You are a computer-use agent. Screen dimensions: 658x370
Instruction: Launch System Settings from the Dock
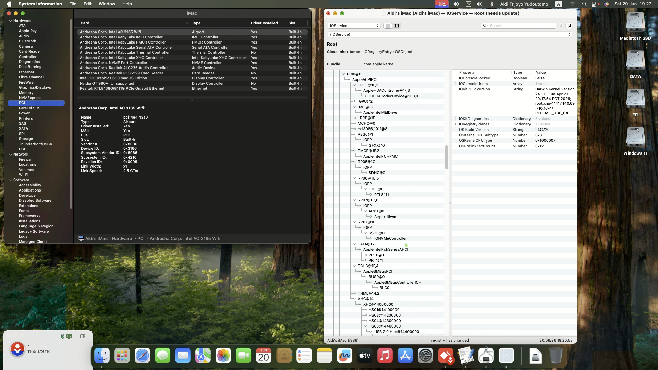pos(425,356)
